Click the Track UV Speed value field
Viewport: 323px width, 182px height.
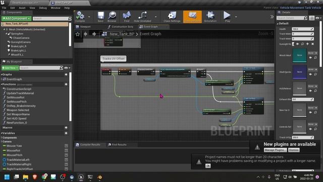303,138
